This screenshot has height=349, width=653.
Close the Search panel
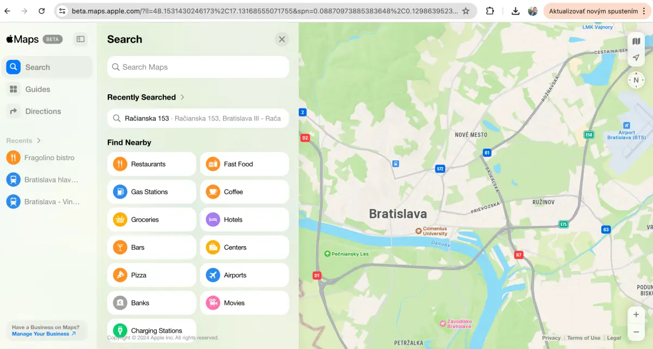click(x=281, y=39)
